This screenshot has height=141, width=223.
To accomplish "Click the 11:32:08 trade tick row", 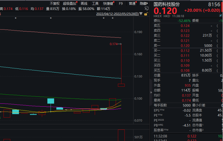I will coord(188,136).
